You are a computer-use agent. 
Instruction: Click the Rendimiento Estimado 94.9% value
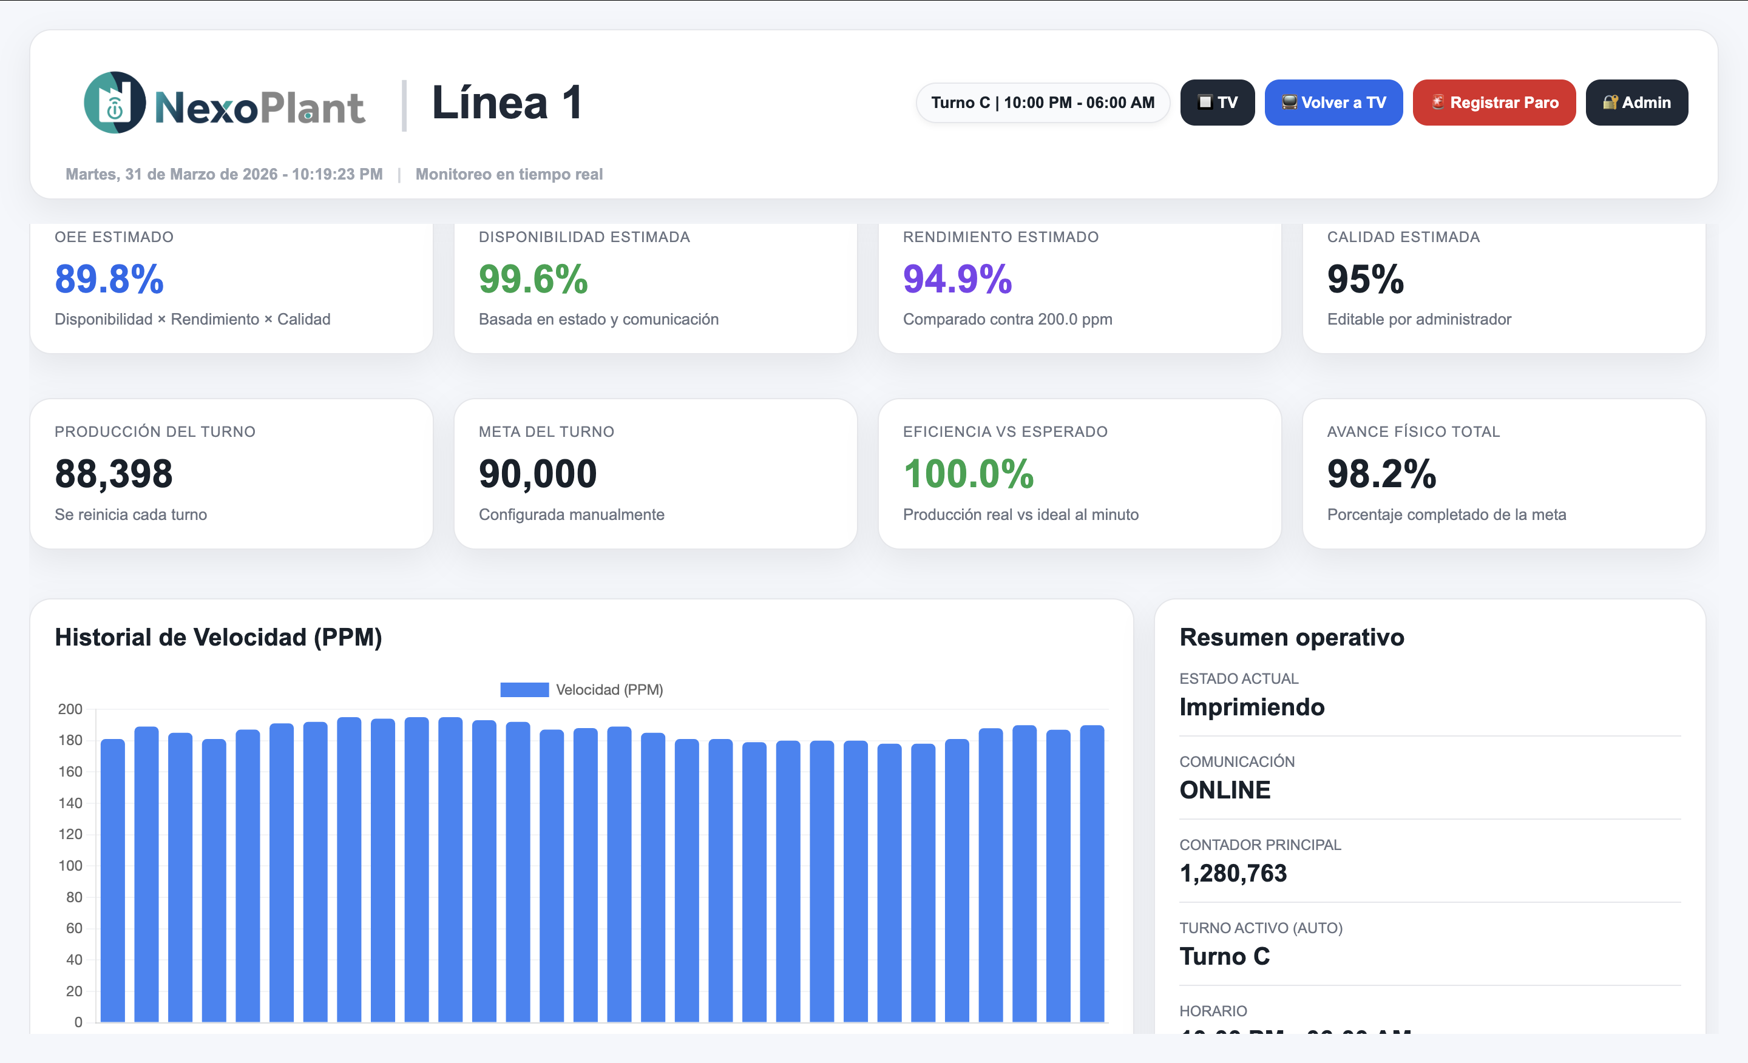957,278
